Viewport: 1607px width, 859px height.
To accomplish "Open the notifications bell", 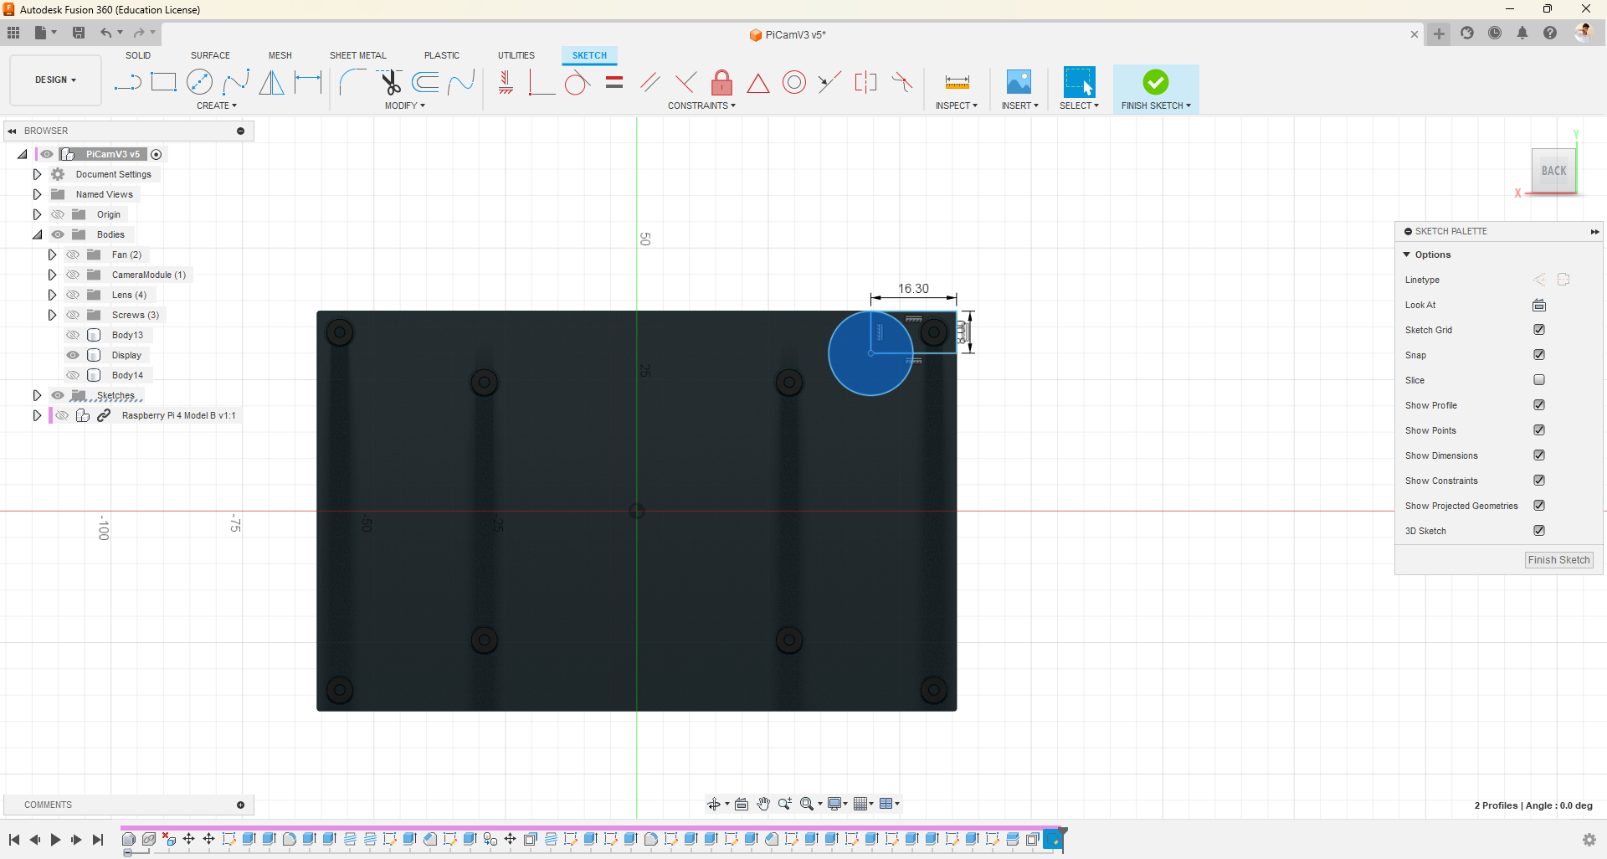I will [x=1522, y=33].
